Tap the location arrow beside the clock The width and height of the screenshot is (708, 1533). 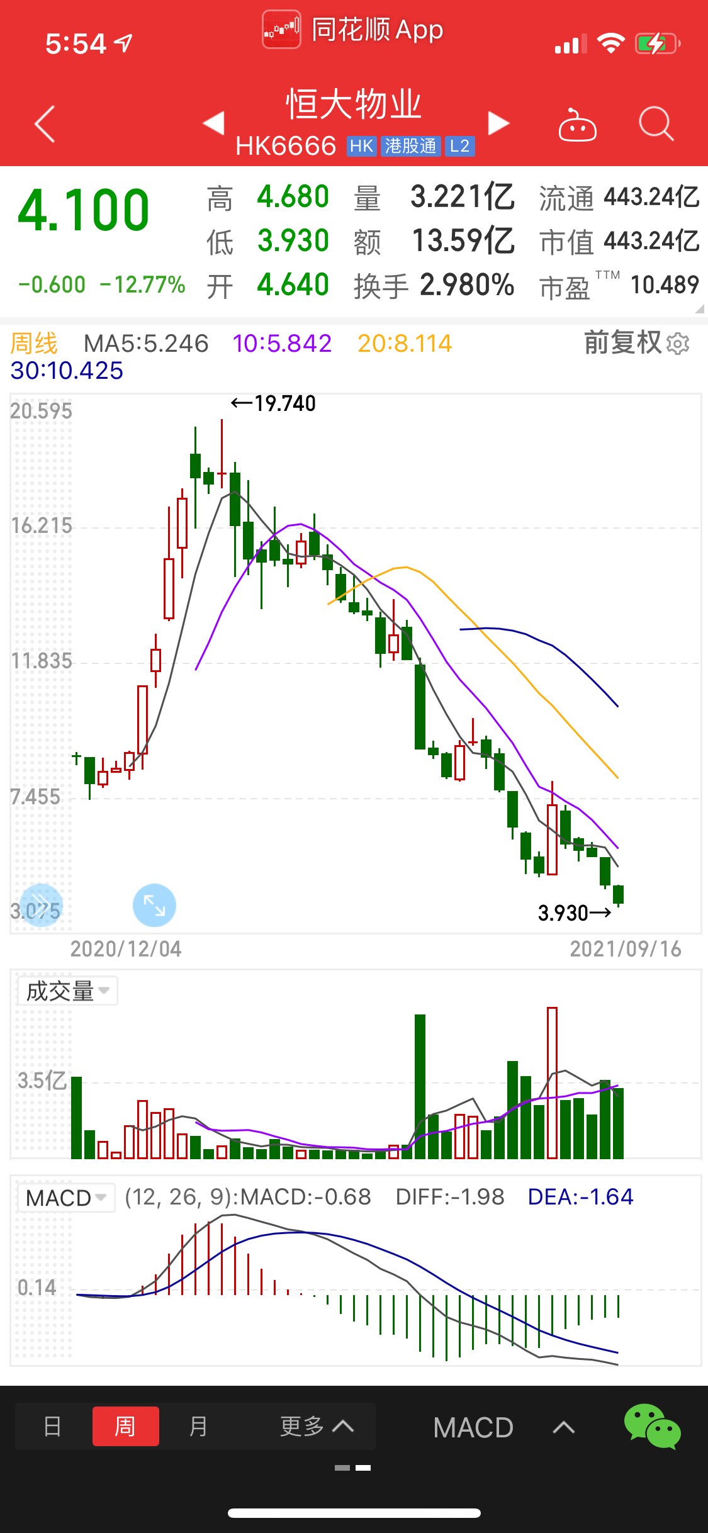point(123,43)
